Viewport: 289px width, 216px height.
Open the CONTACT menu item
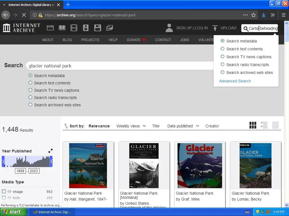(163, 40)
